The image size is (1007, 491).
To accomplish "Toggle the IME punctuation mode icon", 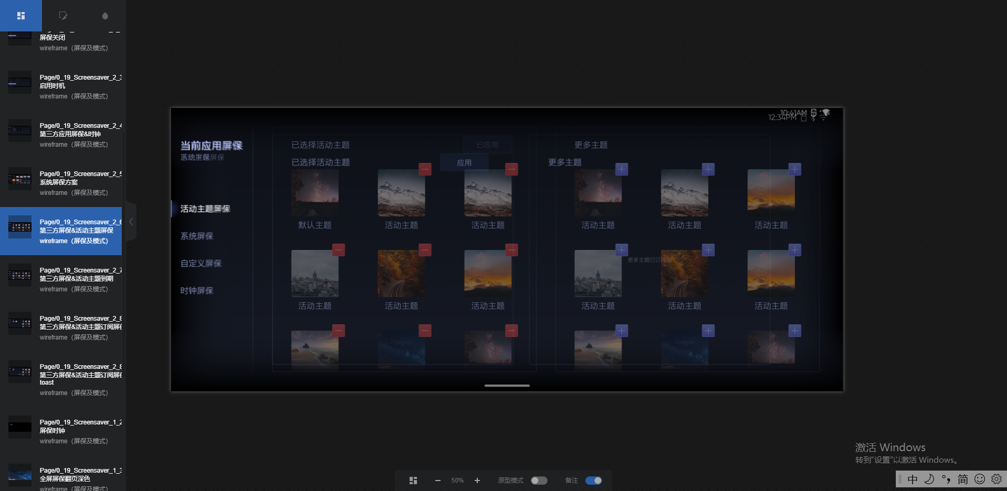I will pyautogui.click(x=946, y=479).
